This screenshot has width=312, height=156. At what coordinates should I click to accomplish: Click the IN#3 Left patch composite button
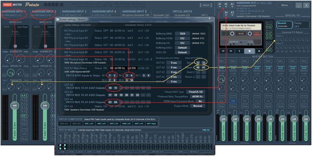[113, 123]
